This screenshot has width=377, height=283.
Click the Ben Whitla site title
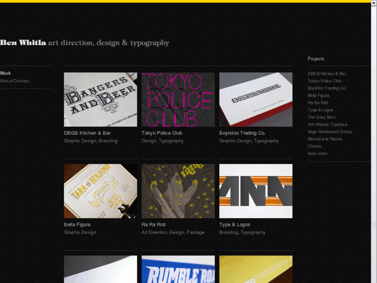pyautogui.click(x=23, y=43)
